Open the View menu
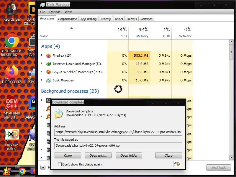The height and width of the screenshot is (177, 236). 68,12
